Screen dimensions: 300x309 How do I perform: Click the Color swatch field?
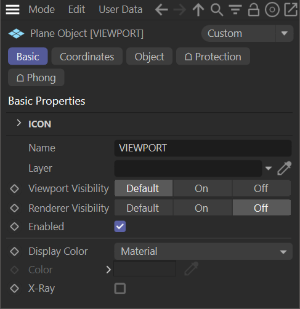pos(145,268)
